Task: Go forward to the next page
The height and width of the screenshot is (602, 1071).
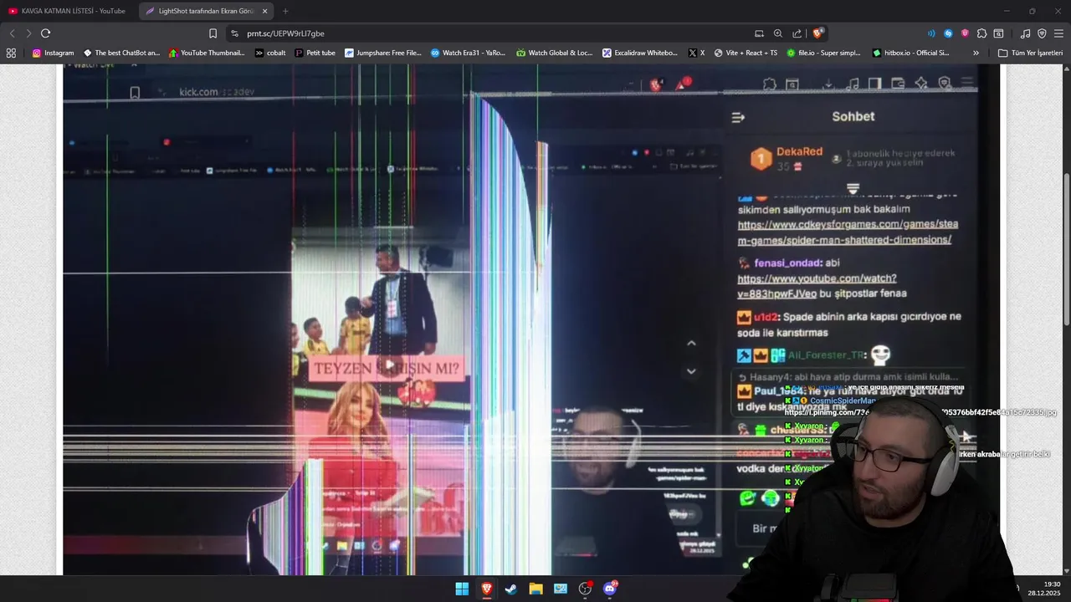Action: [28, 33]
